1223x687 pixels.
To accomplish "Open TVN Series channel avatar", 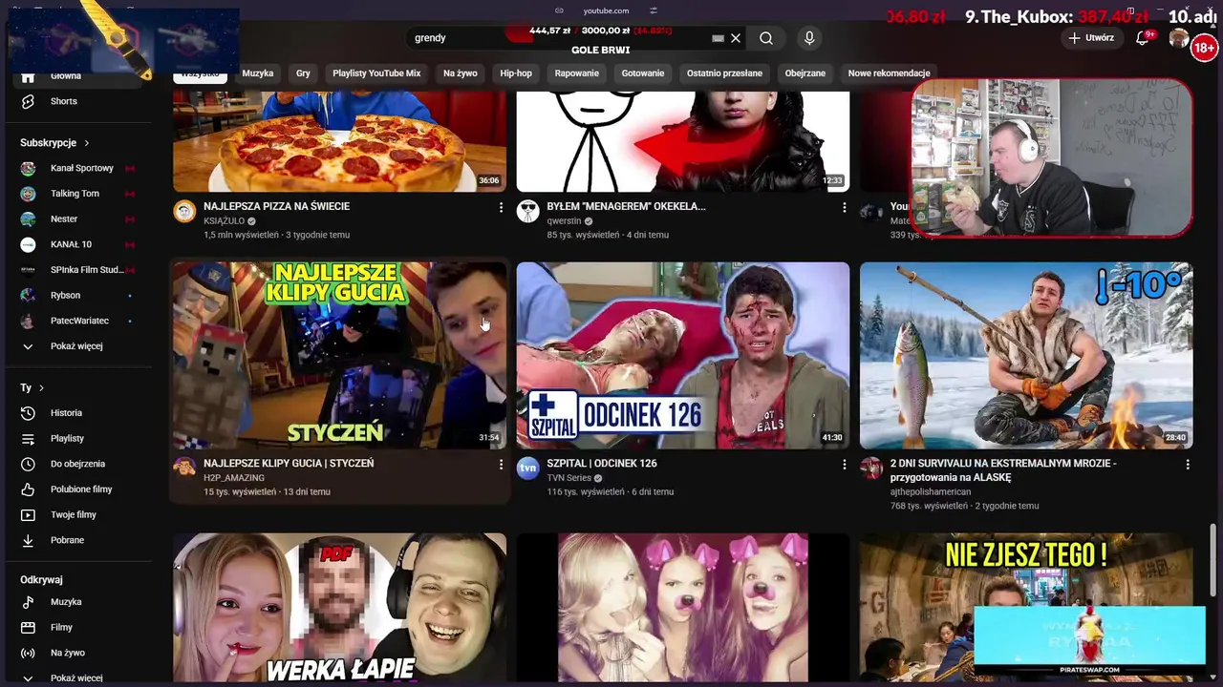I will 527,468.
